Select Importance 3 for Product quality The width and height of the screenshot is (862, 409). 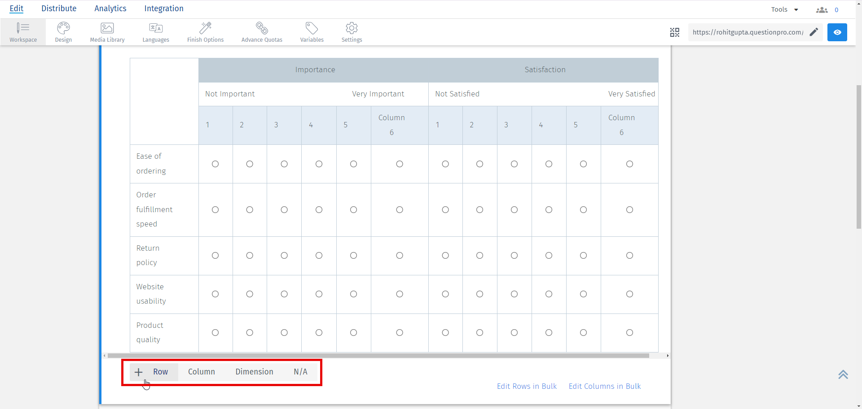click(x=284, y=333)
